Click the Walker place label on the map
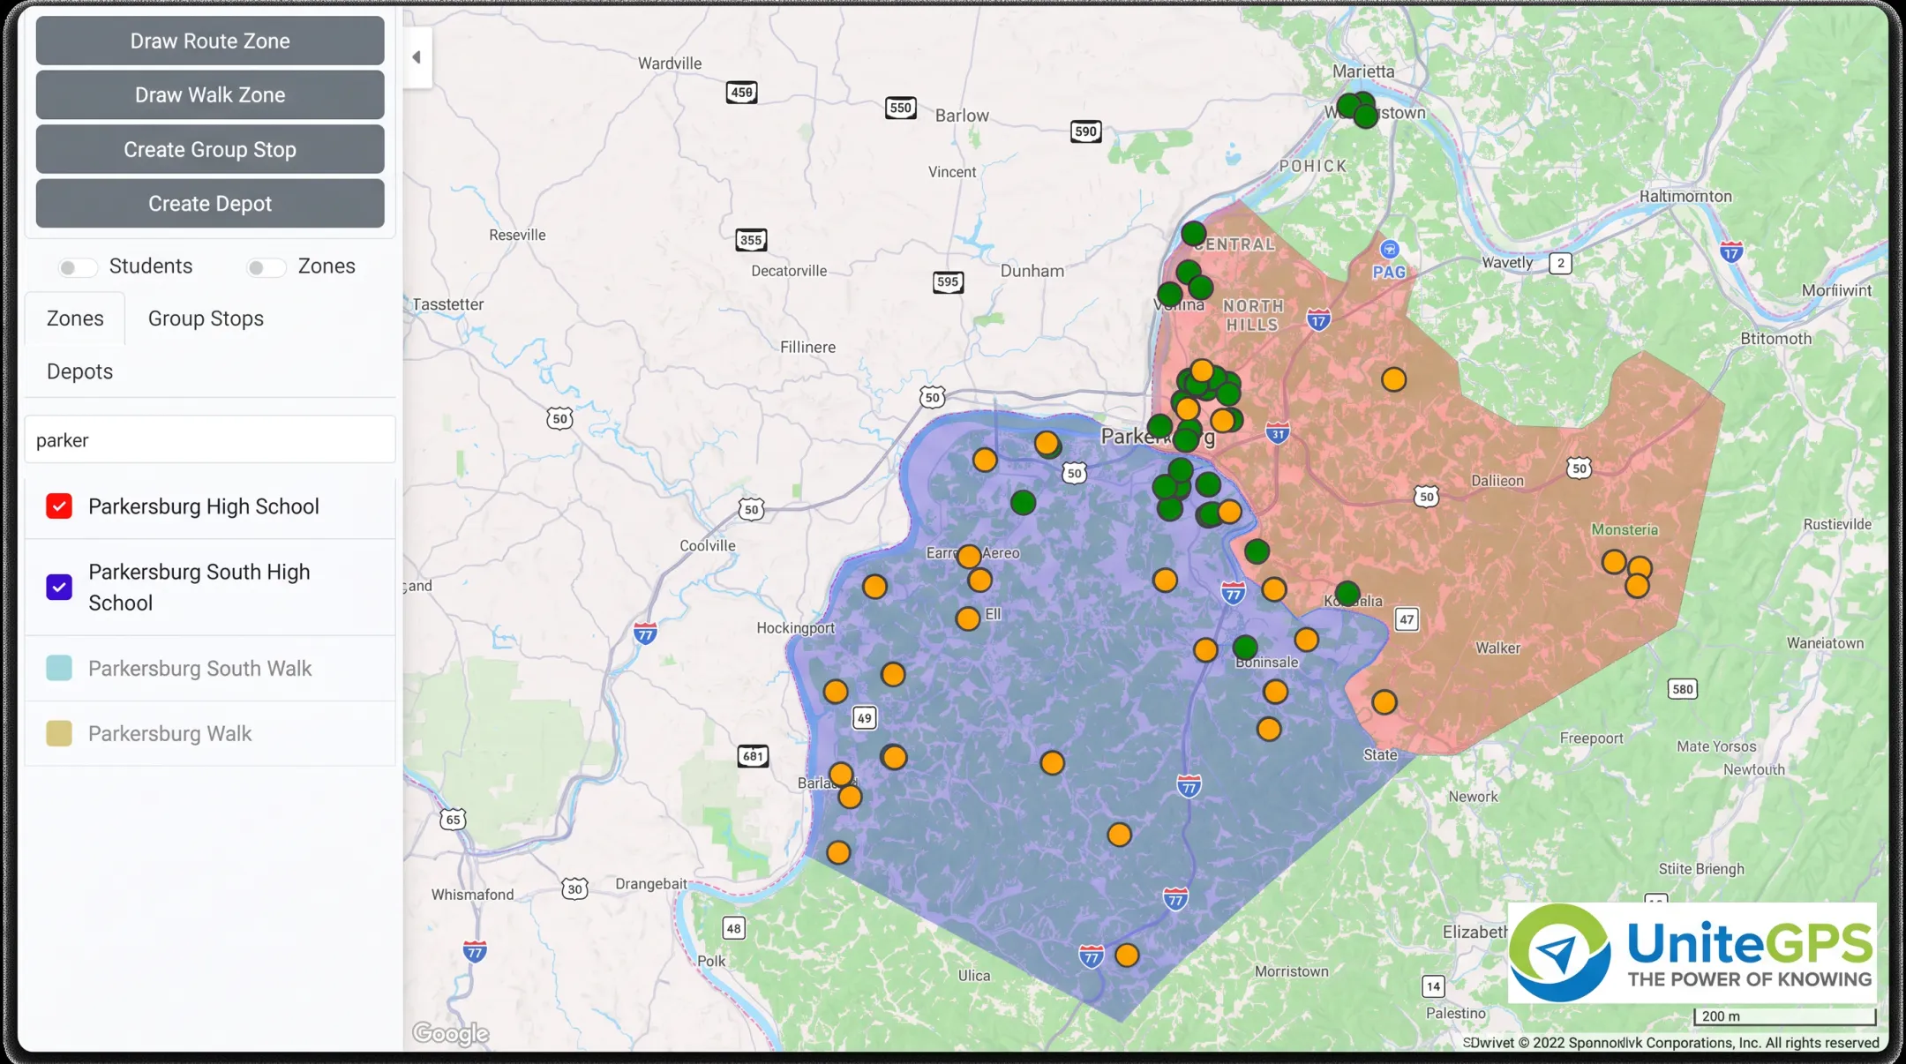This screenshot has height=1064, width=1906. click(x=1497, y=648)
